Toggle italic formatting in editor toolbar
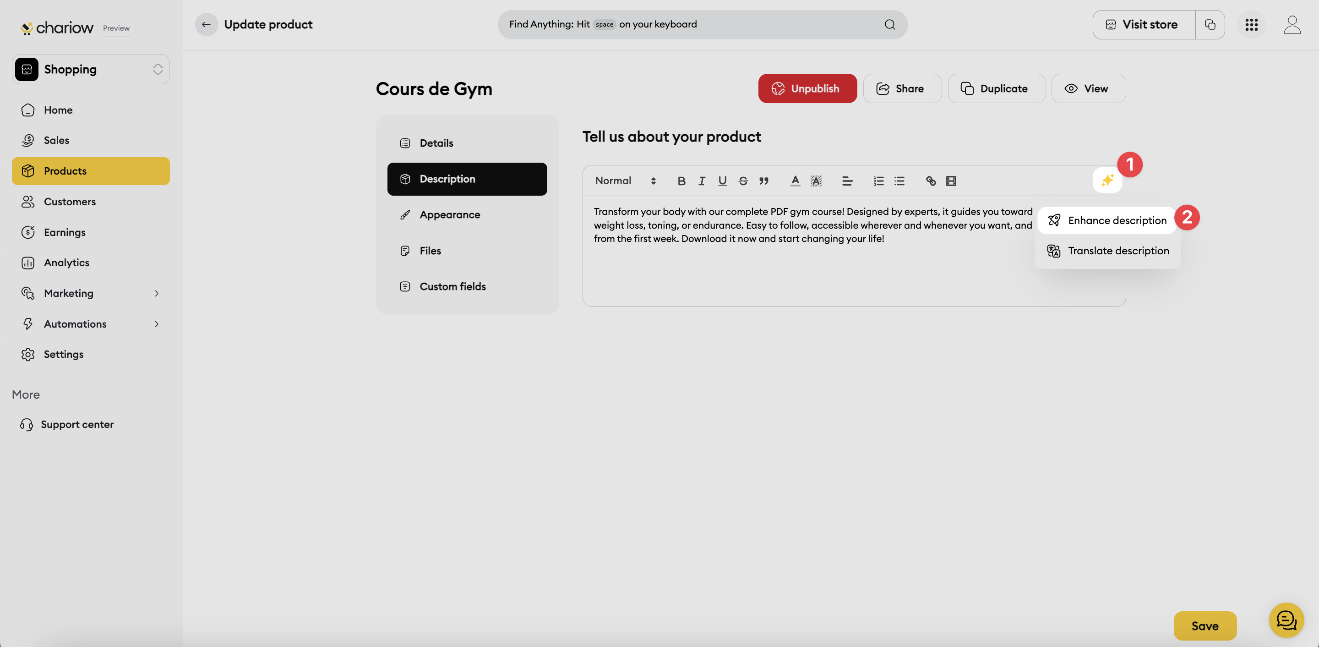 coord(702,181)
